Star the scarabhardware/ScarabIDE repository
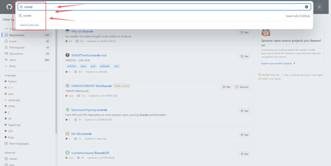Screen dimensions: 331x166 (244, 154)
